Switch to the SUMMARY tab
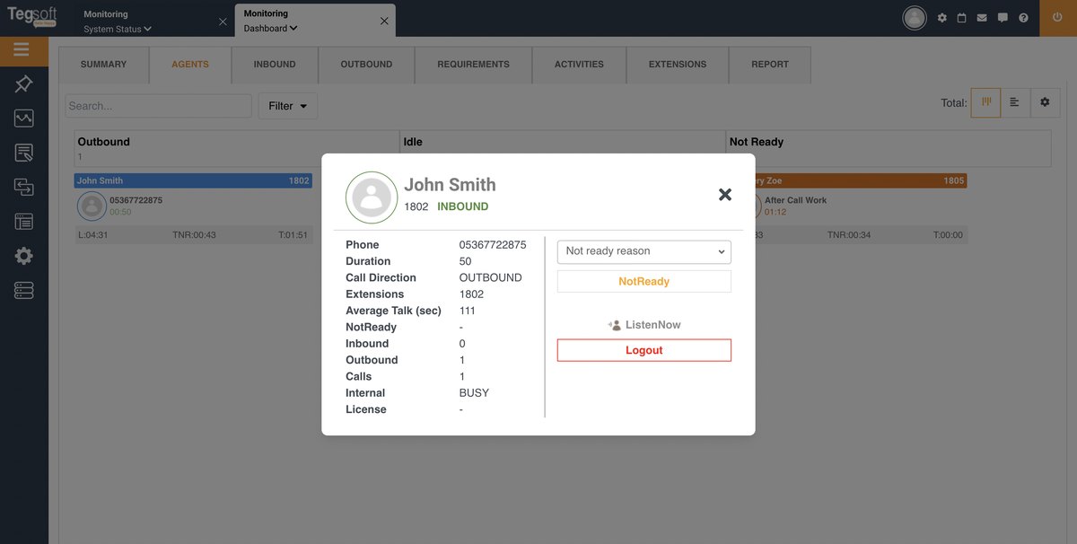 pyautogui.click(x=103, y=65)
